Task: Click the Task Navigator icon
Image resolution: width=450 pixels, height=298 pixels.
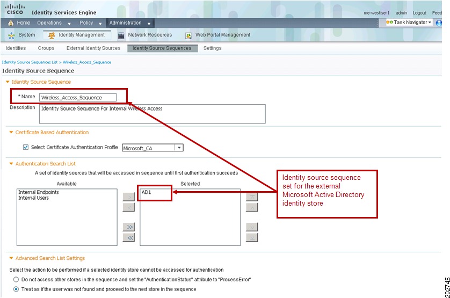Action: pyautogui.click(x=389, y=22)
